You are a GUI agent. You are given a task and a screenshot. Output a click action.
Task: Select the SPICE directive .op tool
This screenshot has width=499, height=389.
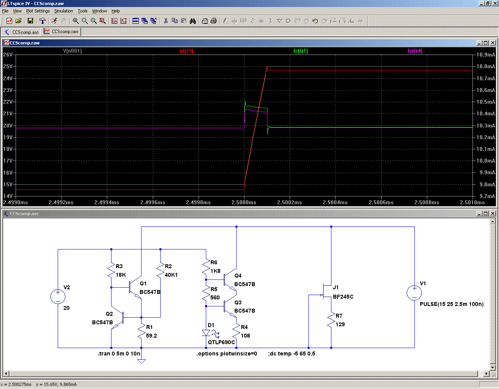(360, 21)
